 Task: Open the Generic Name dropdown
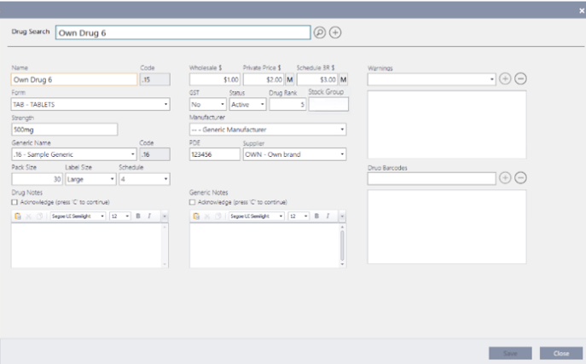click(74, 154)
